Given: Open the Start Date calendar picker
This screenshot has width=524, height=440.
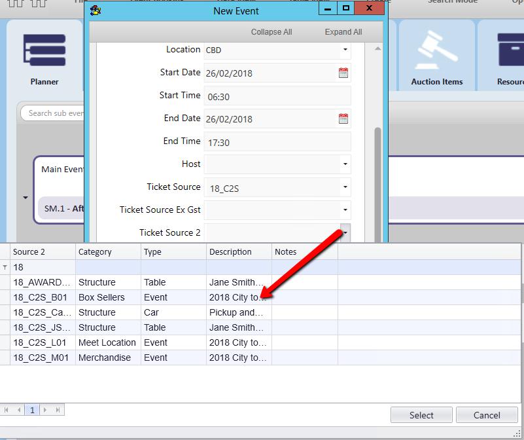Looking at the screenshot, I should pos(343,73).
